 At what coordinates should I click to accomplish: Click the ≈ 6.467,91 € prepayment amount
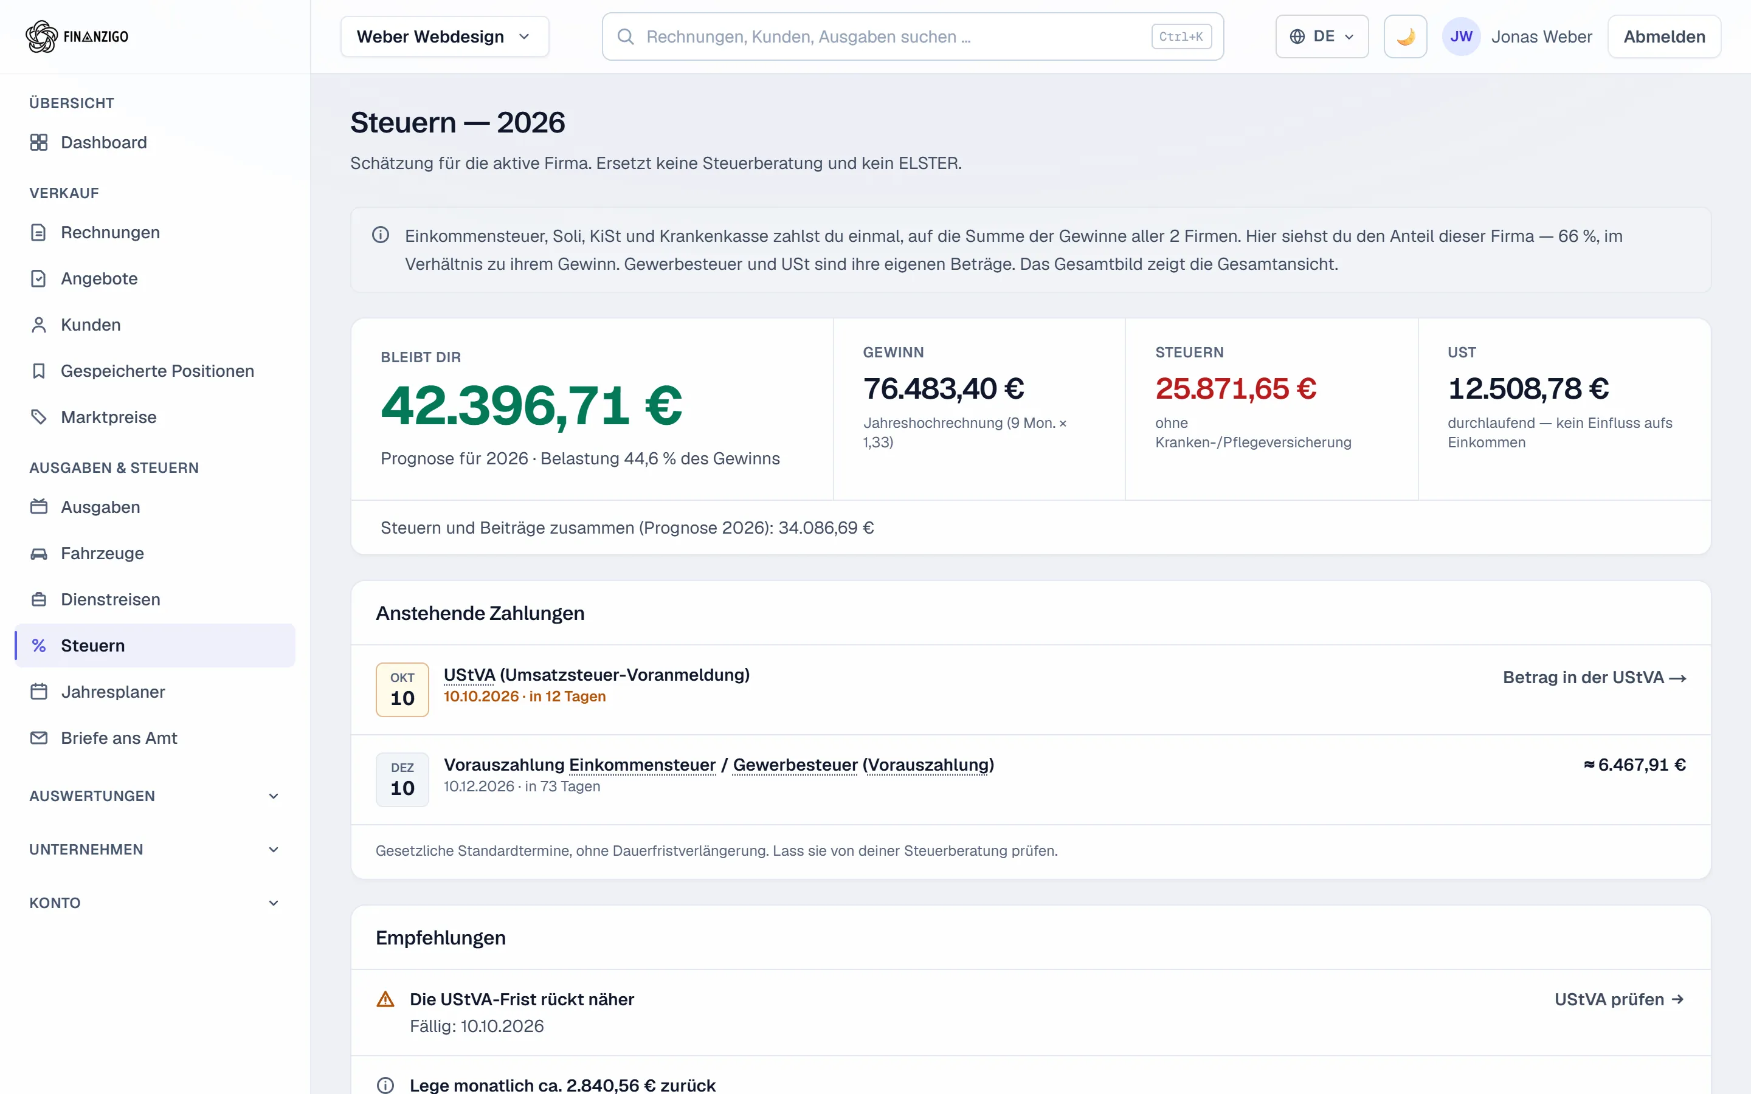pyautogui.click(x=1634, y=765)
